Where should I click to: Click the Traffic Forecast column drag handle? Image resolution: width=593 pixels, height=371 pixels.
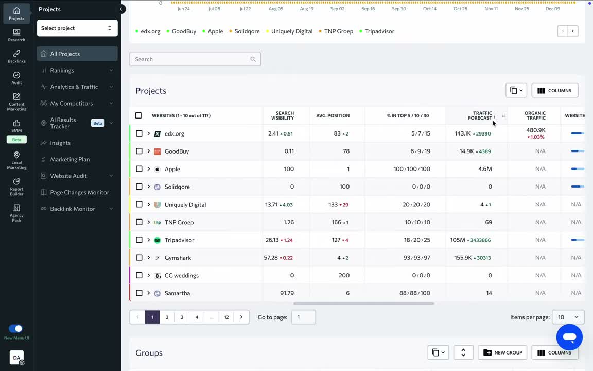503,115
